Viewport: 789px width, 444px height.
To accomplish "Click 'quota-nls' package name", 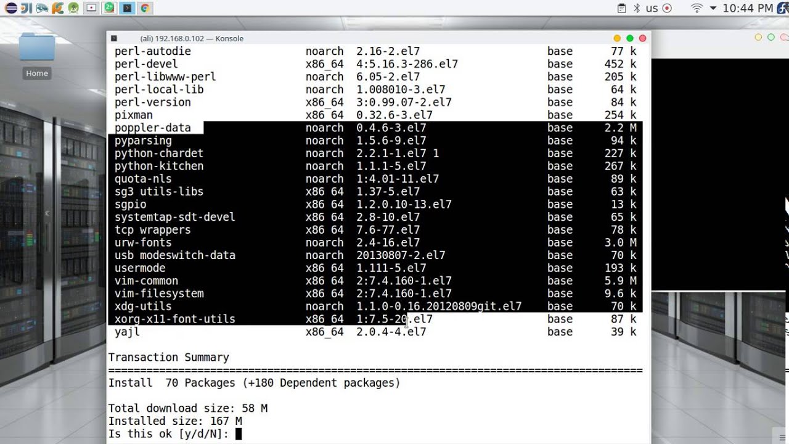I will (x=143, y=179).
